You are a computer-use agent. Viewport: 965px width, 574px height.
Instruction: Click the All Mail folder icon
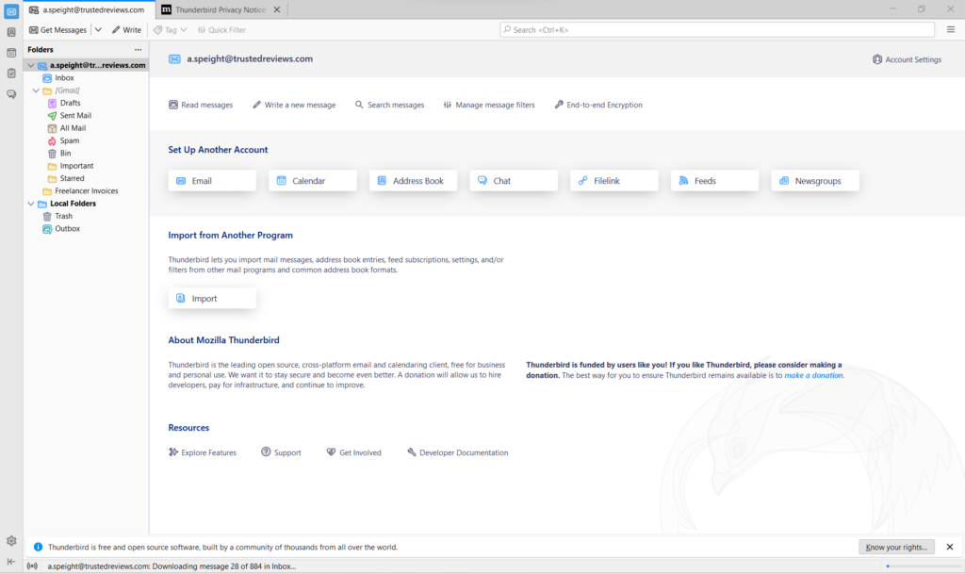[53, 128]
